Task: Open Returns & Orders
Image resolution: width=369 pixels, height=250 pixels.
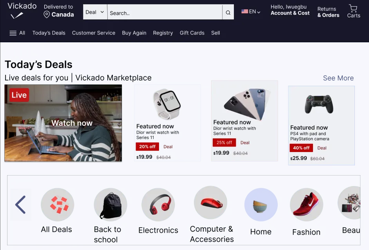Action: 328,12
